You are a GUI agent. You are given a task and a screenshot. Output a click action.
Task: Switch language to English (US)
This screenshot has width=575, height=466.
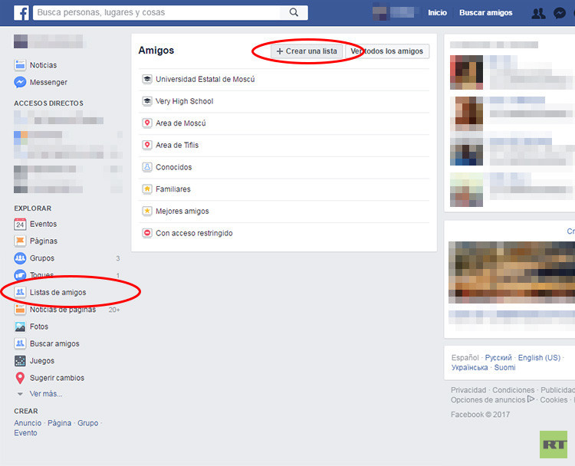click(539, 358)
